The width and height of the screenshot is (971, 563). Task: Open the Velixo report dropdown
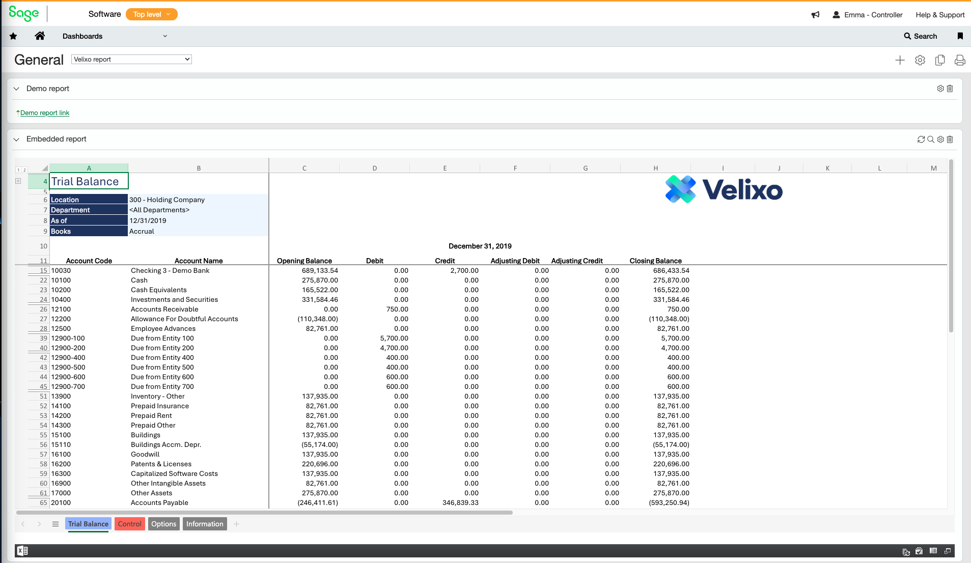pos(131,60)
